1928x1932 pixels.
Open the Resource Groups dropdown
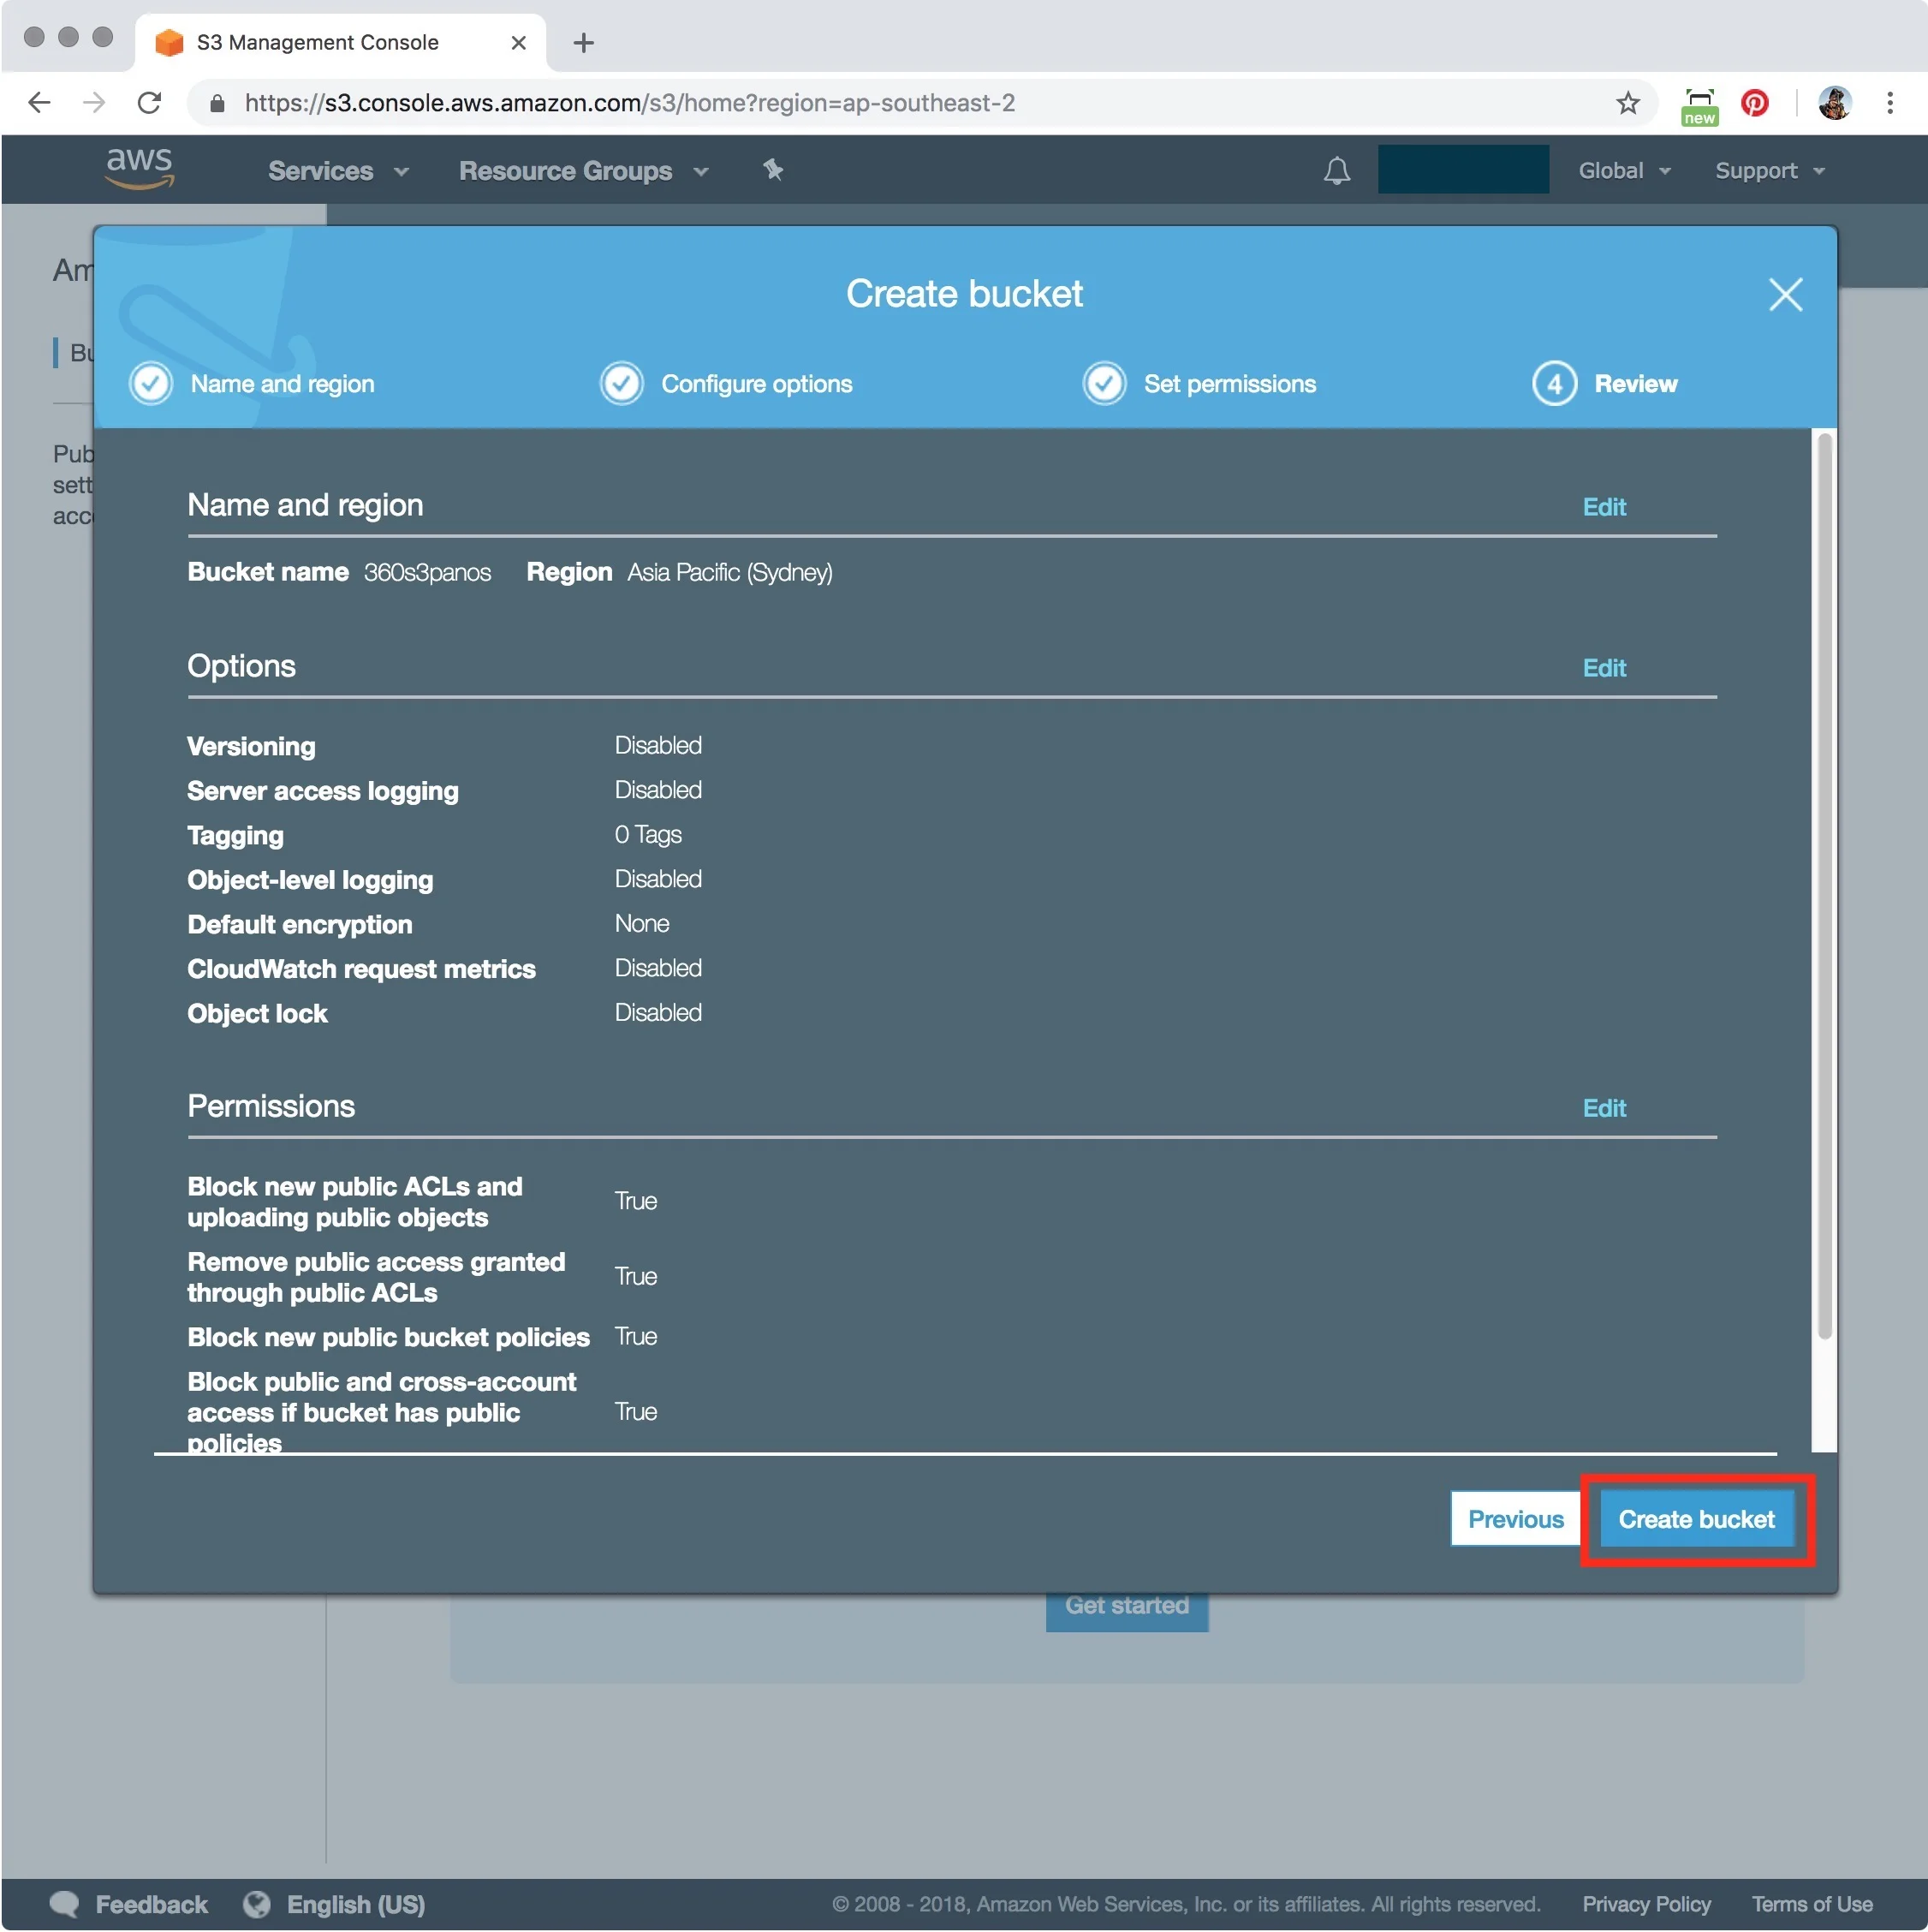coord(584,171)
